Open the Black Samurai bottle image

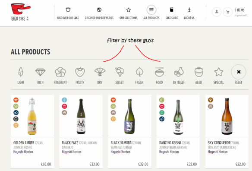(x=129, y=116)
